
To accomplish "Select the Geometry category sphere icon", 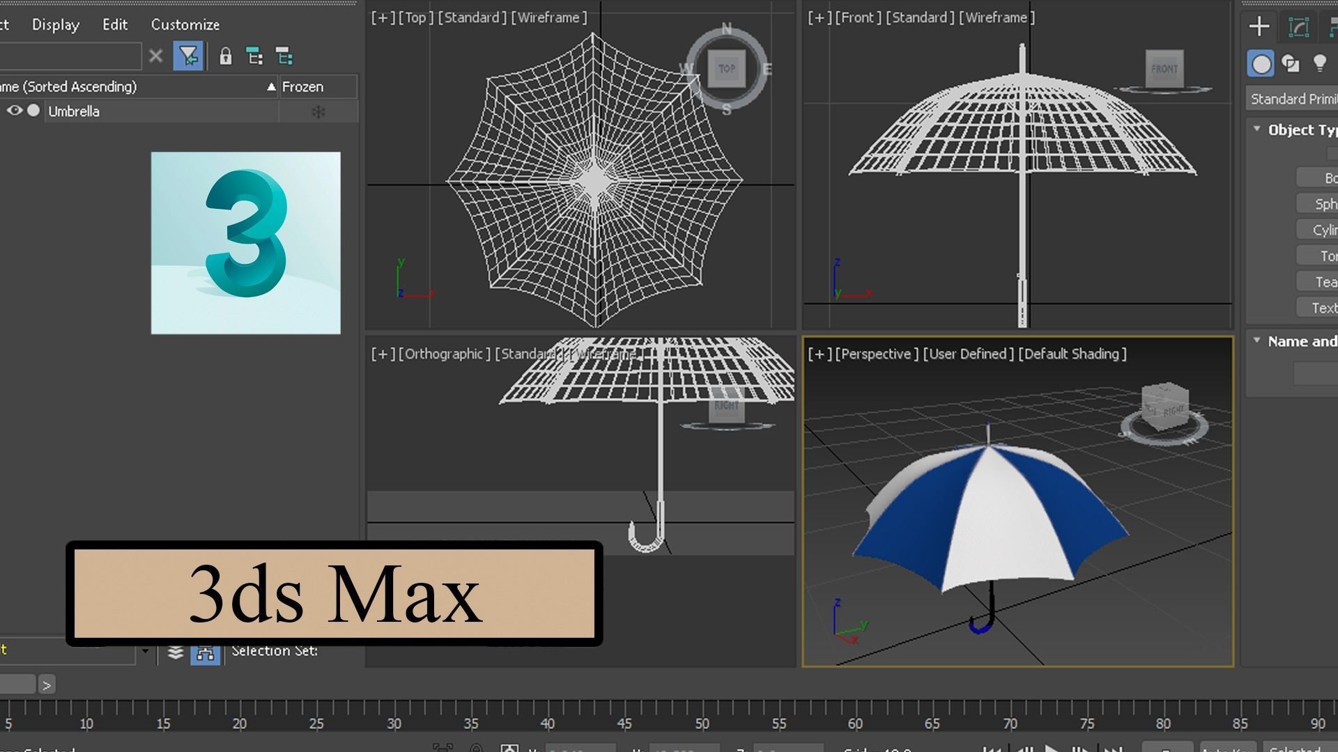I will pos(1261,65).
